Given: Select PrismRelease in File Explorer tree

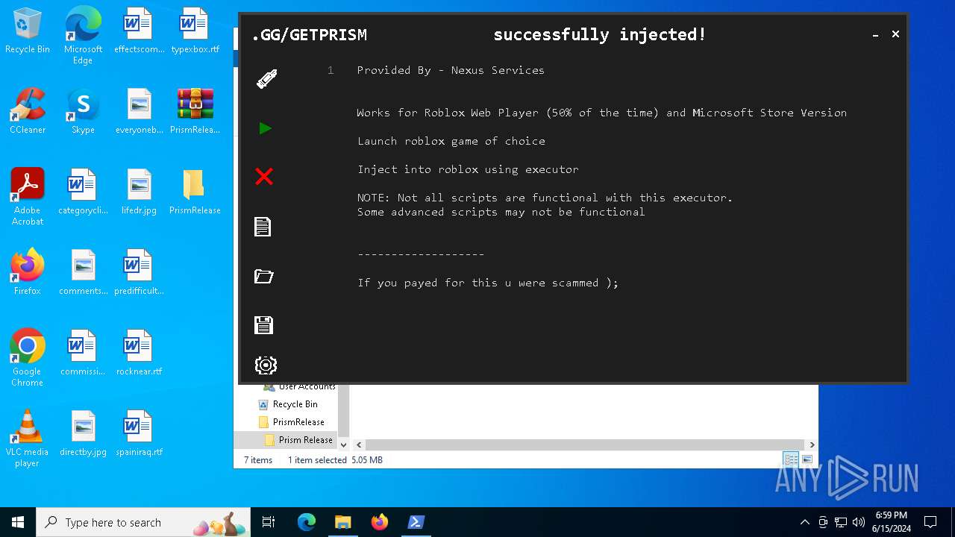Looking at the screenshot, I should pos(298,422).
